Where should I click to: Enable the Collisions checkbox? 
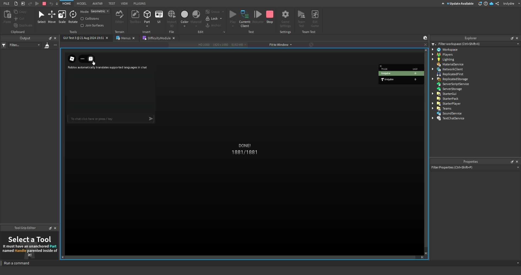coord(82,19)
